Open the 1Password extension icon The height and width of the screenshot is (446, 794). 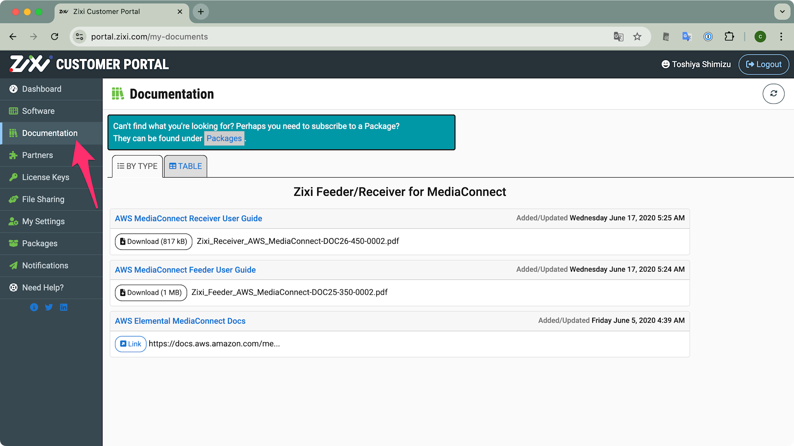click(708, 37)
